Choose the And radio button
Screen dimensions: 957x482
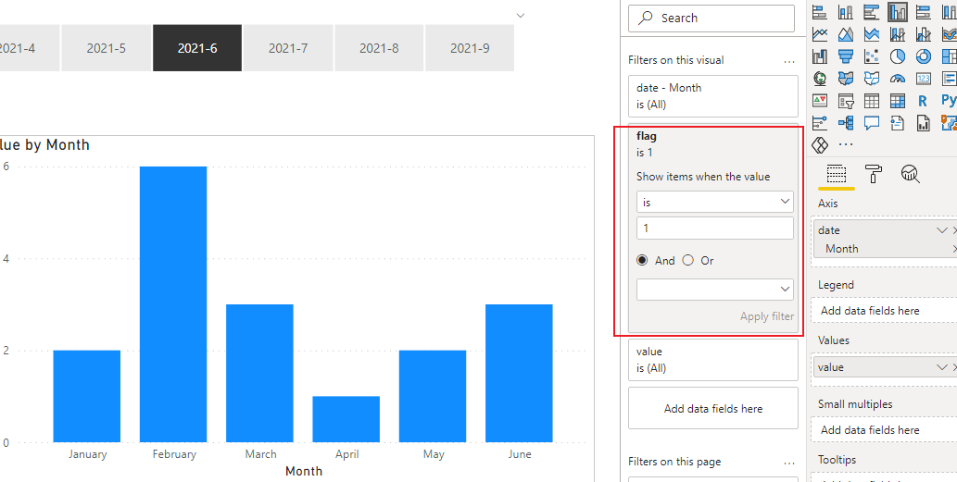pos(642,260)
